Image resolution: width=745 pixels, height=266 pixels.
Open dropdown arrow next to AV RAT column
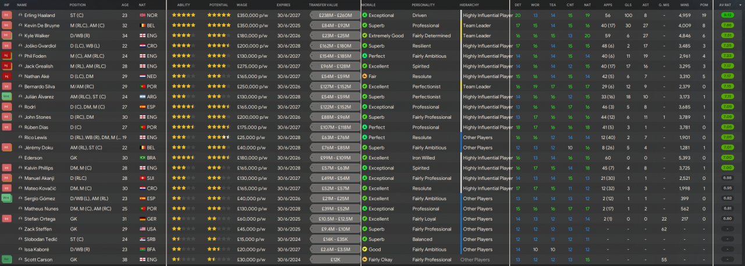click(742, 5)
